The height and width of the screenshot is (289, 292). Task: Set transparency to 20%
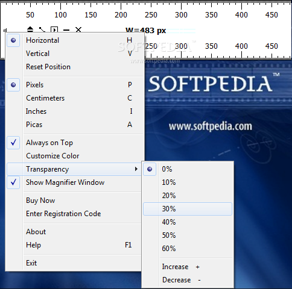[x=188, y=196]
